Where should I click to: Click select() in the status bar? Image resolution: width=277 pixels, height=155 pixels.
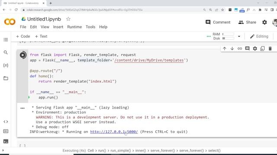[214, 151]
